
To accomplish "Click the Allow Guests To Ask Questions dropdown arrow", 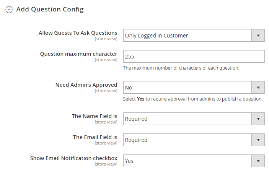I will tap(258, 36).
